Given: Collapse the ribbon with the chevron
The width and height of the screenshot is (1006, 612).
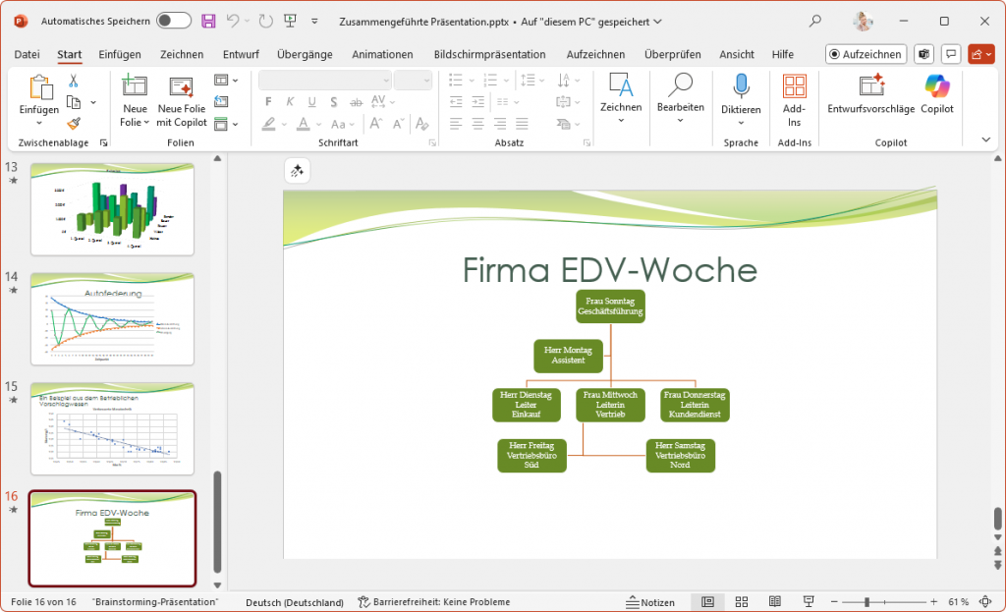Looking at the screenshot, I should pyautogui.click(x=986, y=140).
